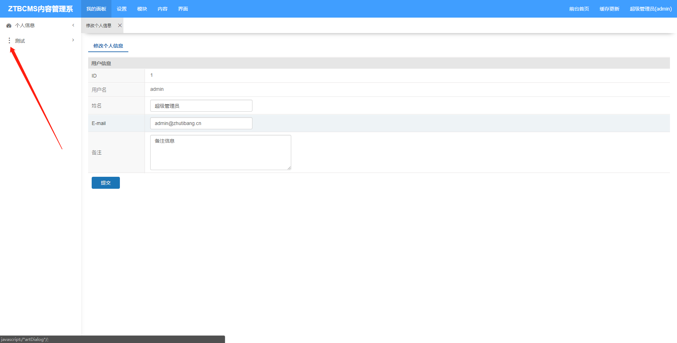Image resolution: width=677 pixels, height=343 pixels.
Task: Click into the 备注 textarea
Action: coord(221,152)
